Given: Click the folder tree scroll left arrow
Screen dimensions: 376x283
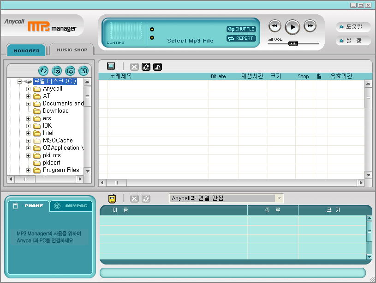Looking at the screenshot, I should (11, 179).
